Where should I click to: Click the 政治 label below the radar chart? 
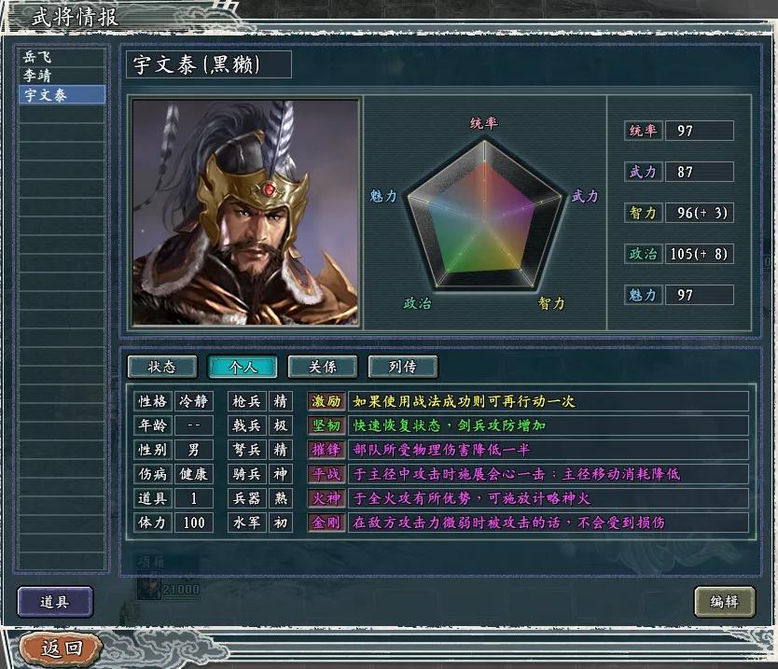pos(417,303)
